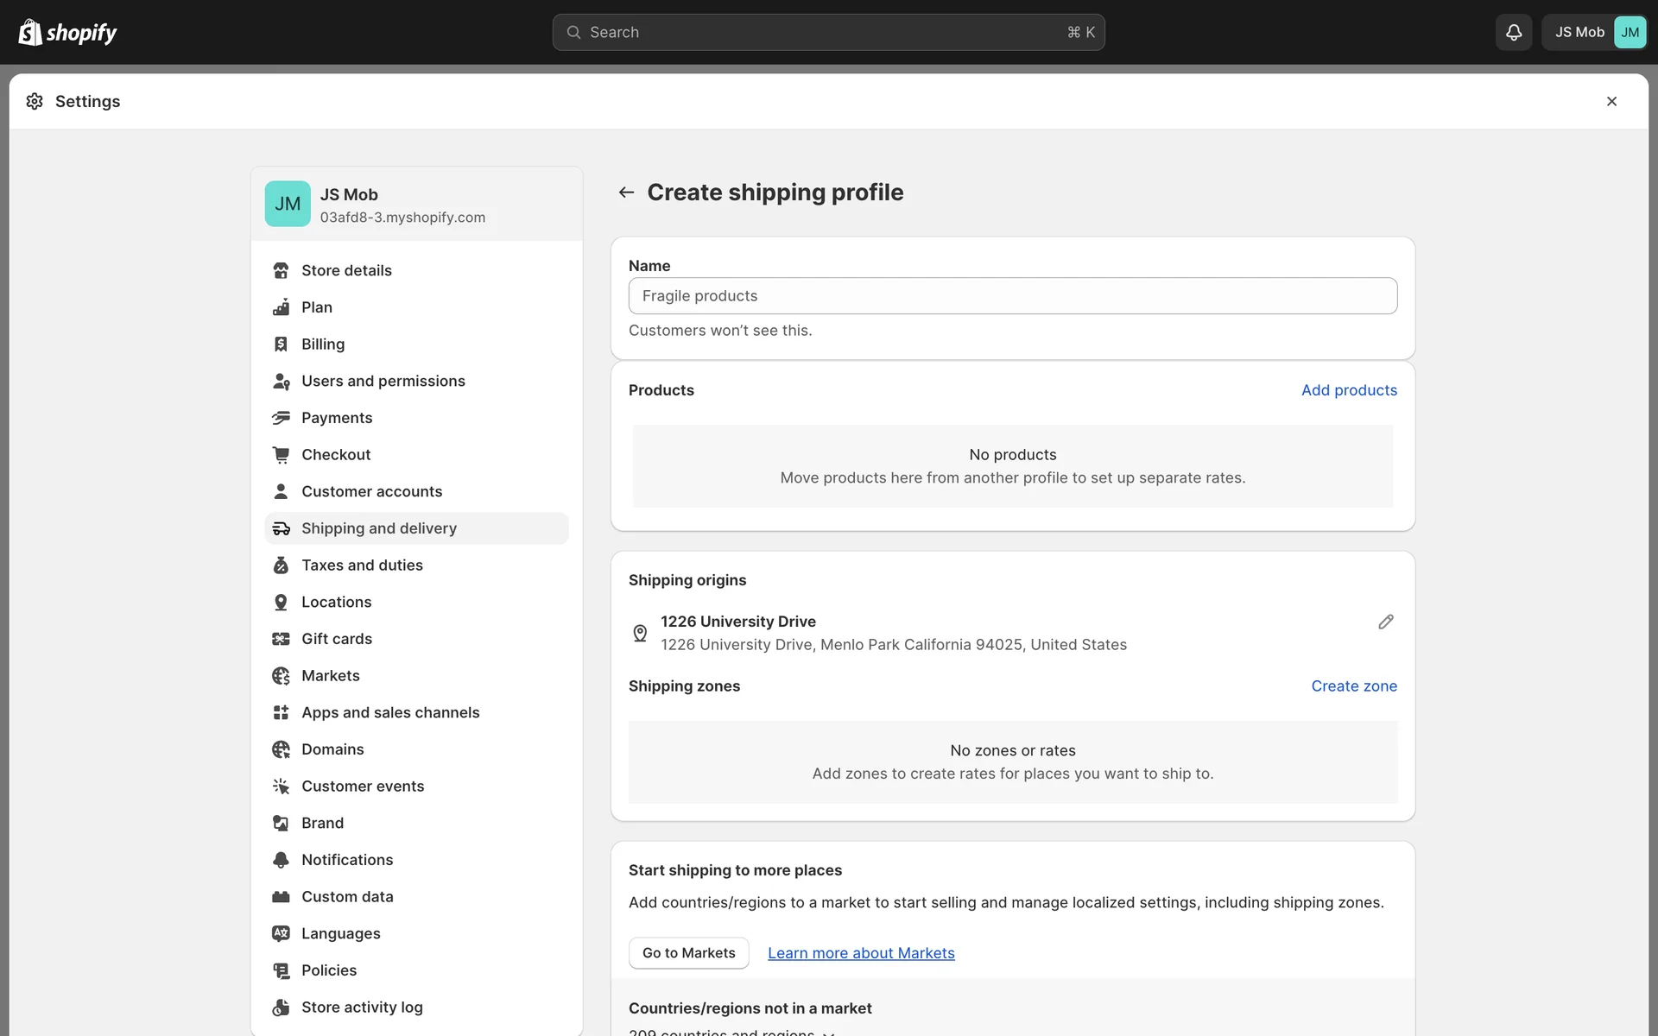Screen dimensions: 1658x1036
Task: Open Taxes and duties settings
Action: pyautogui.click(x=362, y=565)
